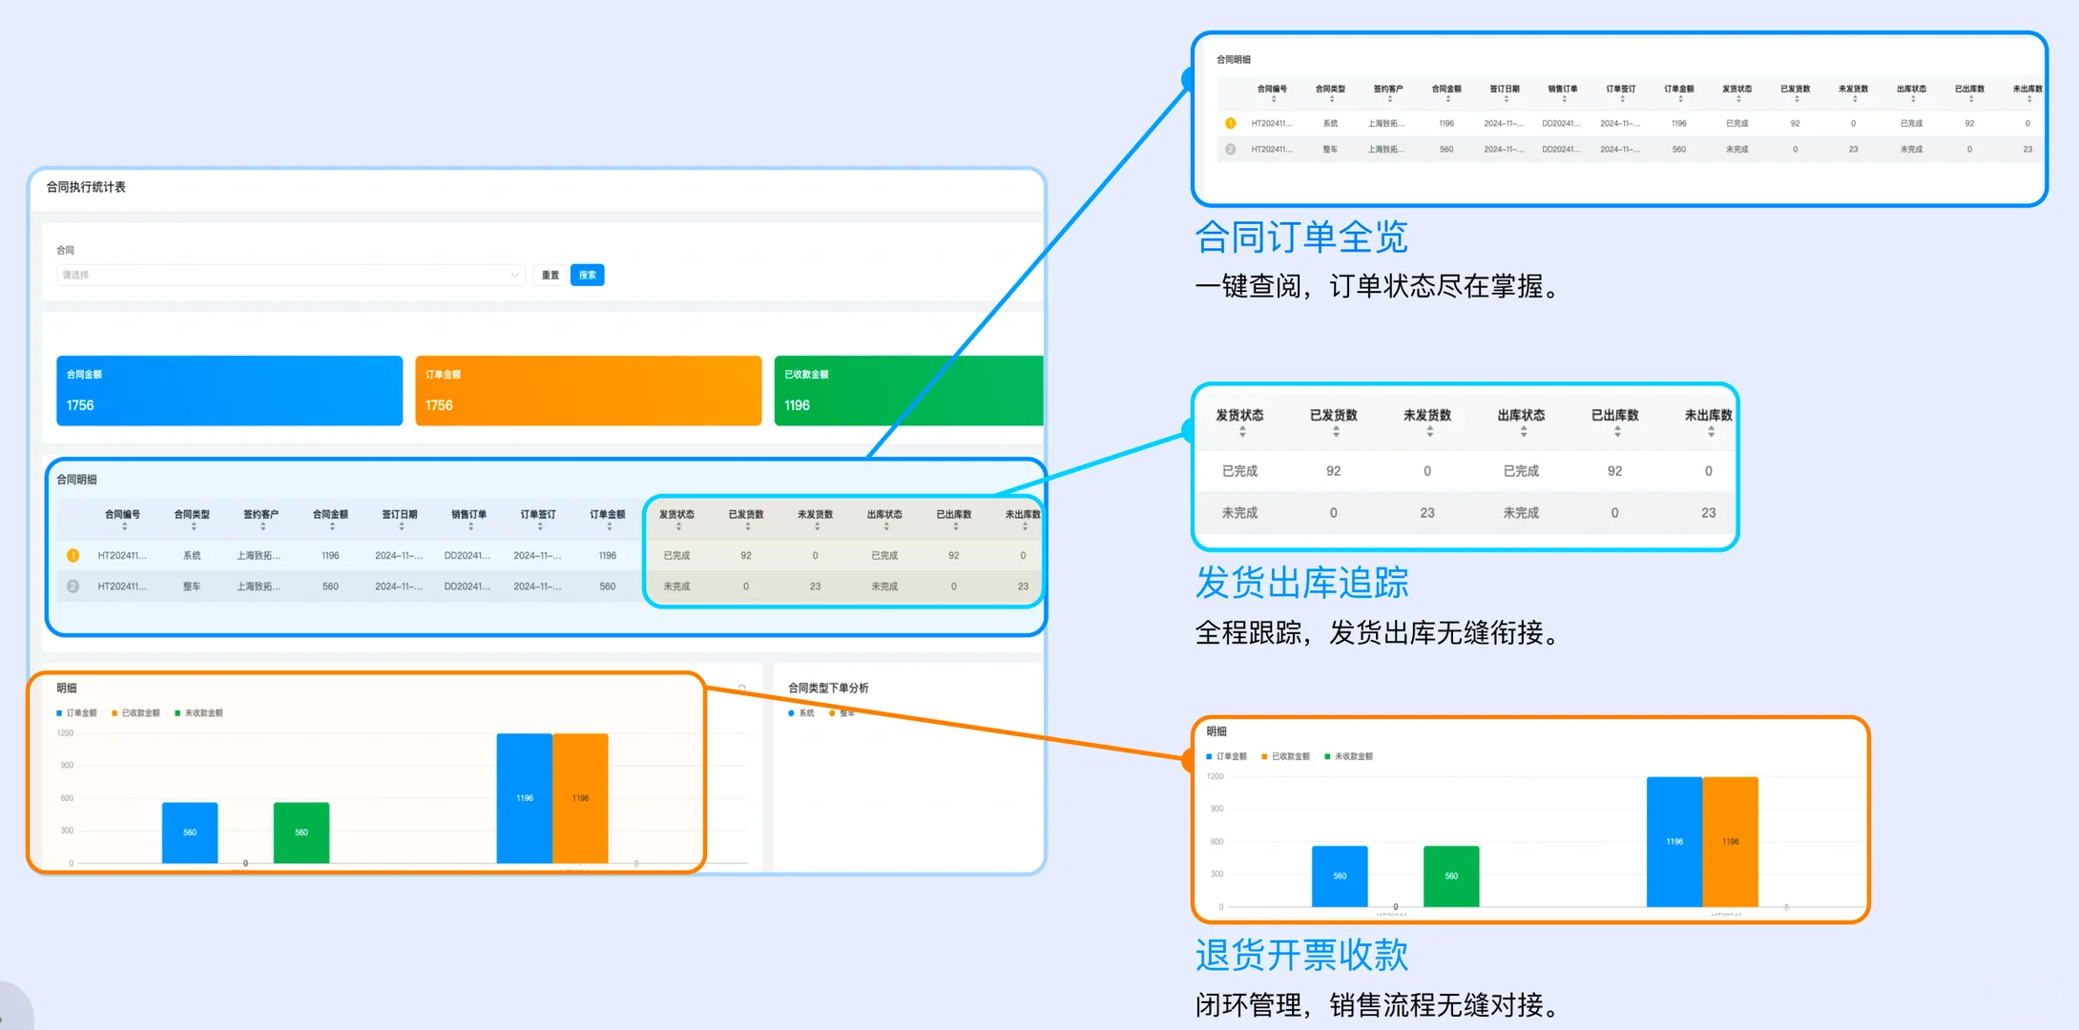Click the blue 合同金额 1756 summary card
This screenshot has height=1030, width=2079.
(229, 390)
